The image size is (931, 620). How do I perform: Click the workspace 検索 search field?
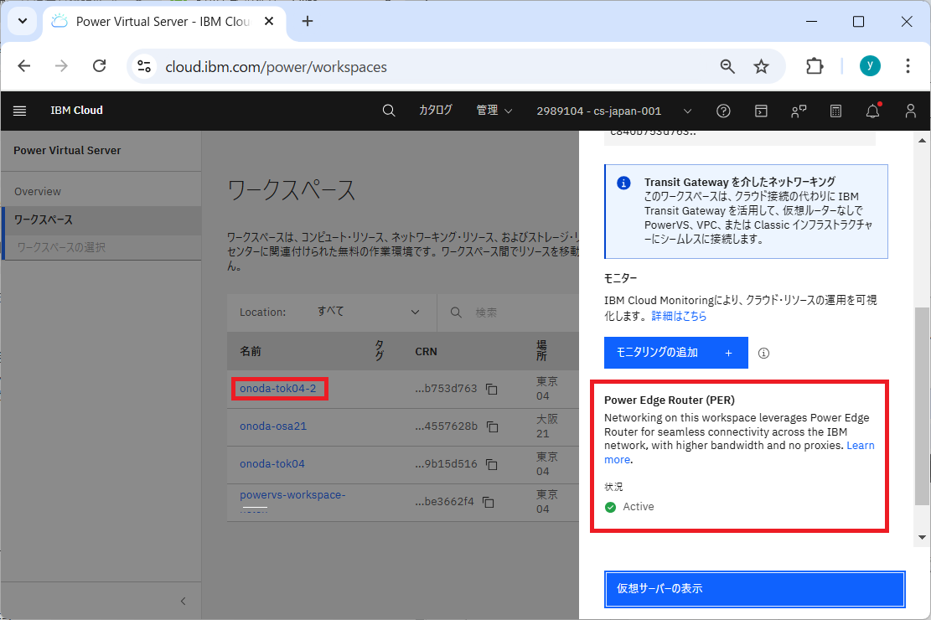pyautogui.click(x=508, y=313)
